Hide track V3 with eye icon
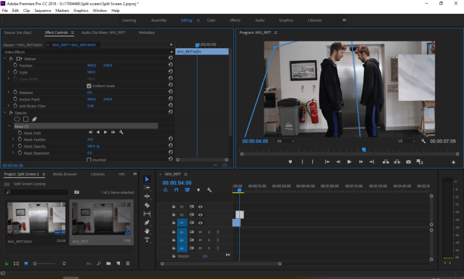The height and width of the screenshot is (279, 464). click(200, 207)
